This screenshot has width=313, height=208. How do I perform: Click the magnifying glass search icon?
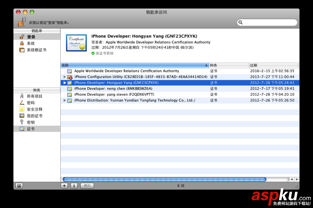240,22
